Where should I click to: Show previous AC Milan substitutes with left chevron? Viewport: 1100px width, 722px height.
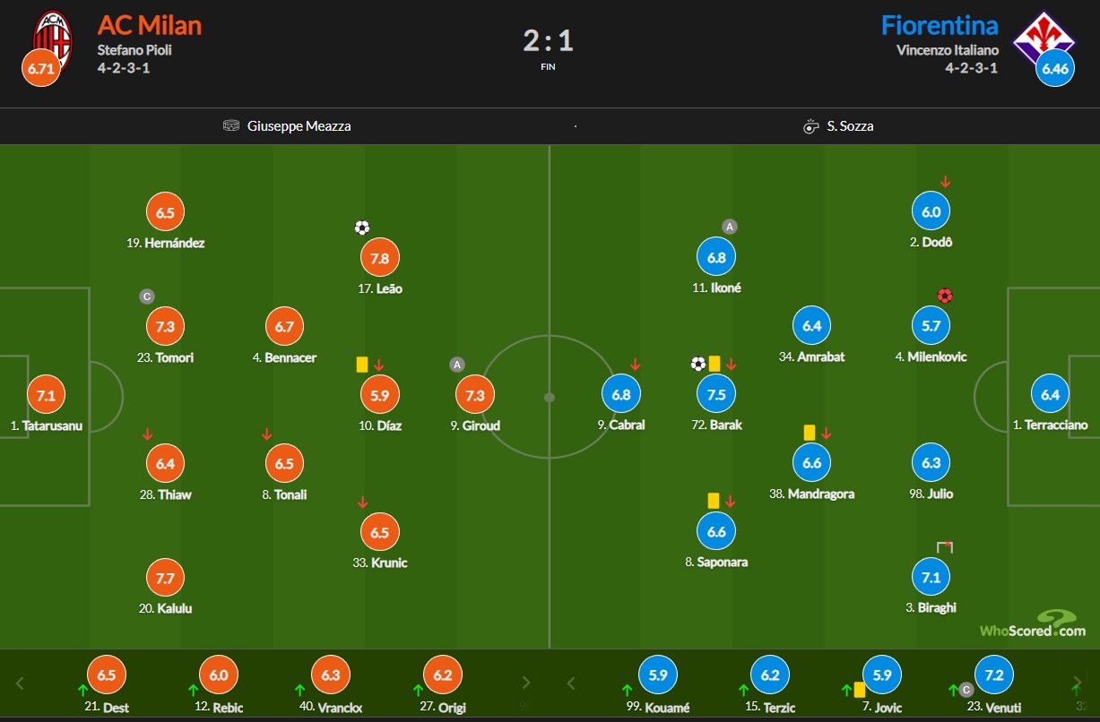pos(21,684)
